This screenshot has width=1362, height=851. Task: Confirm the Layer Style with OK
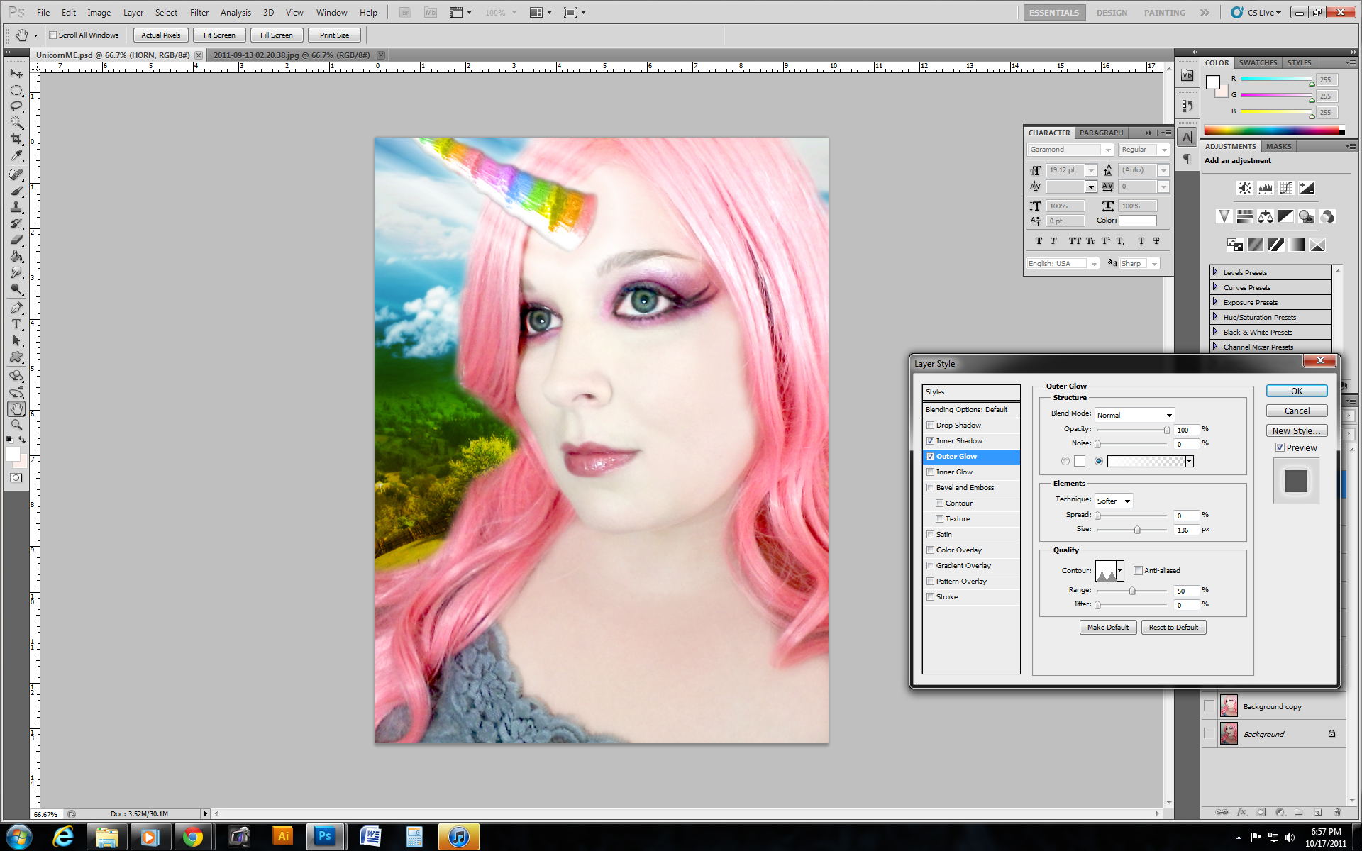(1297, 391)
